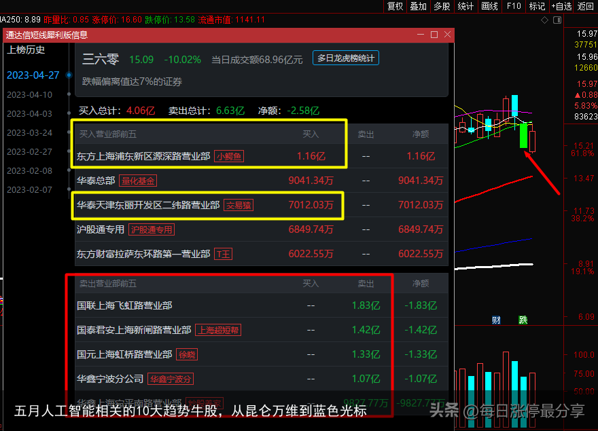Select 国联上海飞虹路营业部 seller row
Screen dimensions: 598x431
(261, 305)
